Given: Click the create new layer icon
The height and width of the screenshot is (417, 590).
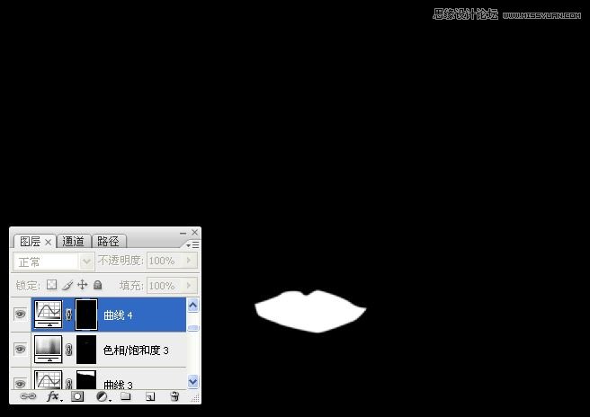Looking at the screenshot, I should 150,395.
